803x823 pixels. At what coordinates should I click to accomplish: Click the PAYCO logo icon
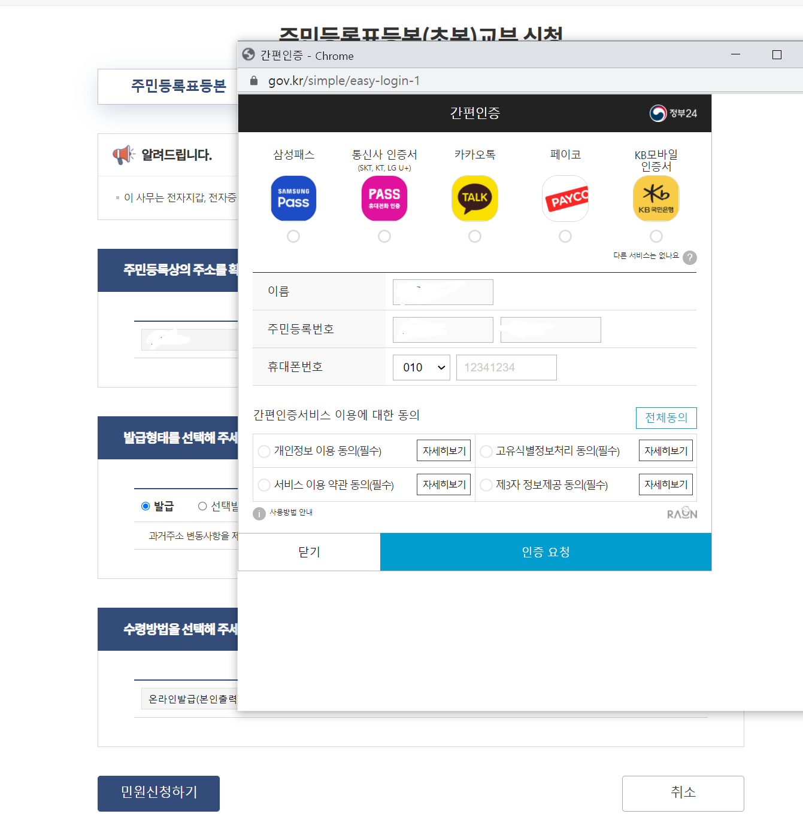pyautogui.click(x=565, y=199)
